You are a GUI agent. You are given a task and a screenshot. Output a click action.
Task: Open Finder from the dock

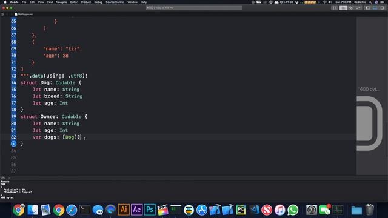click(x=32, y=210)
